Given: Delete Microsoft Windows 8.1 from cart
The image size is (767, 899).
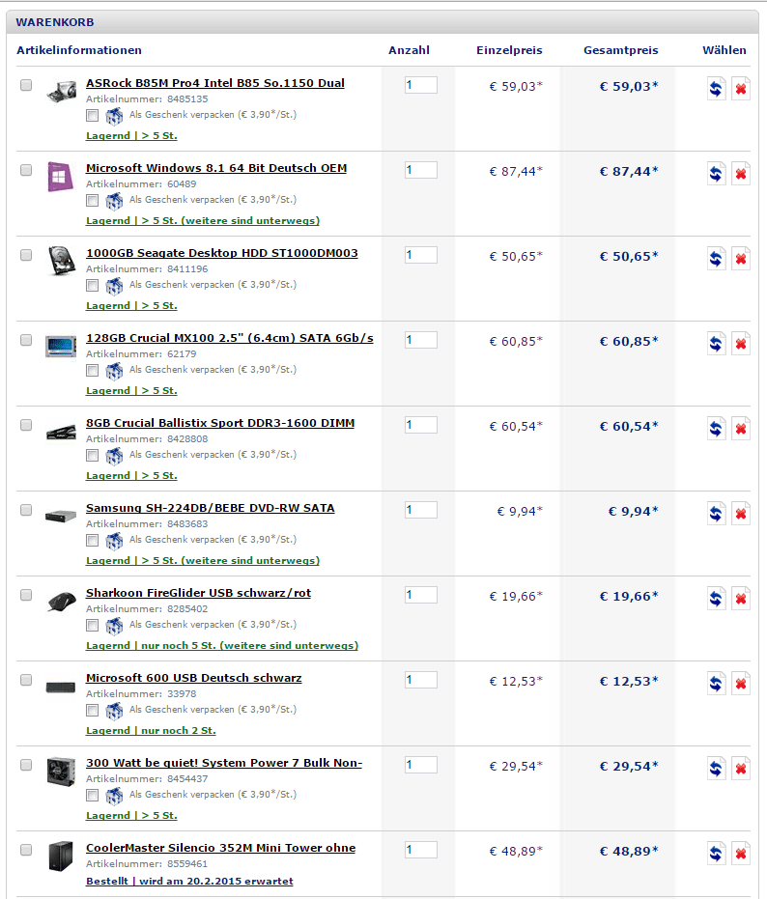Looking at the screenshot, I should [741, 174].
